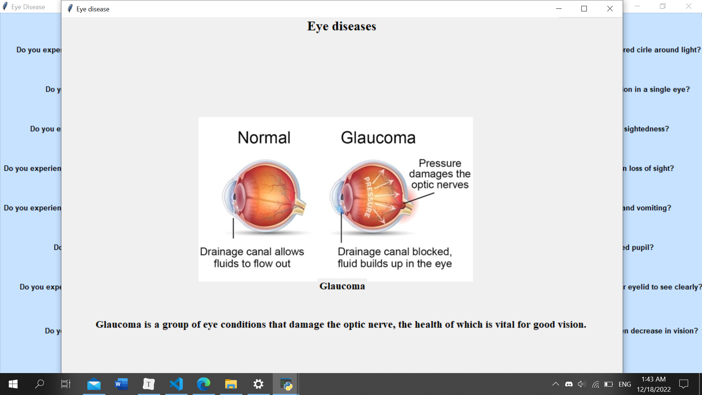Open the clock and date flyout

click(x=654, y=384)
